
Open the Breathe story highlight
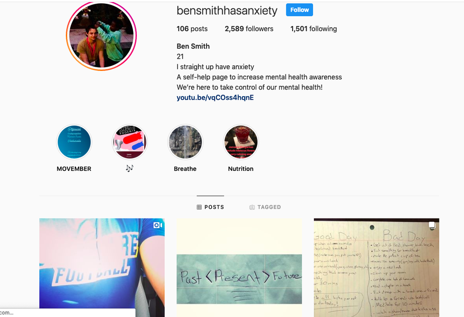[x=185, y=142]
